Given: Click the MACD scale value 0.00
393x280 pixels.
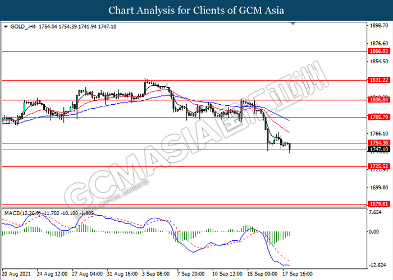Looking at the screenshot, I should point(374,232).
